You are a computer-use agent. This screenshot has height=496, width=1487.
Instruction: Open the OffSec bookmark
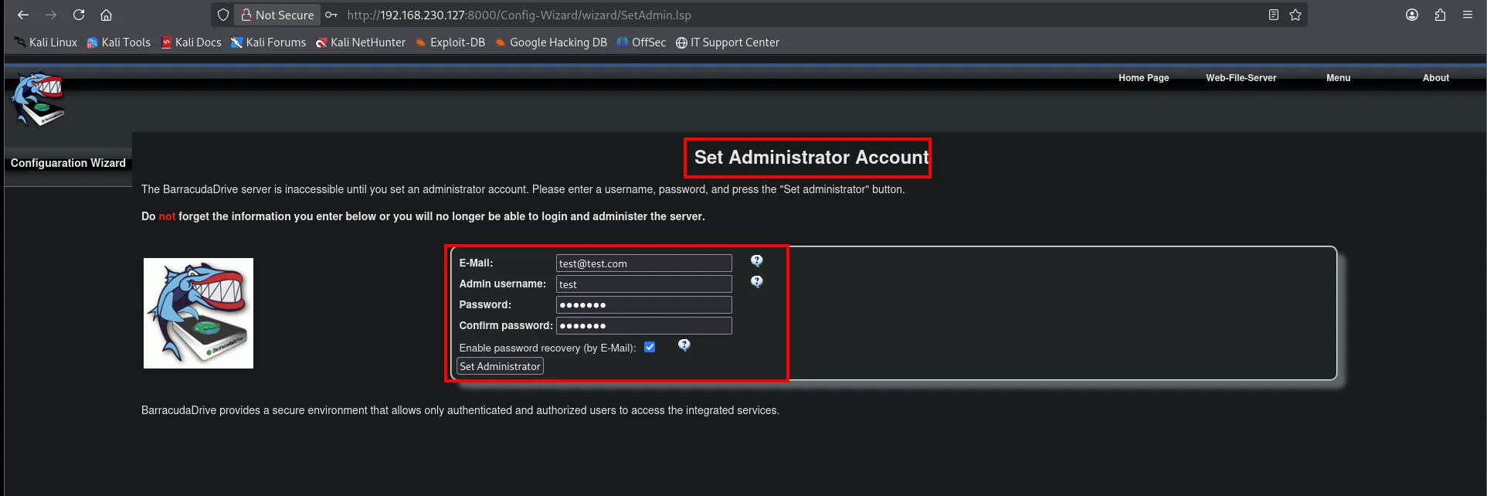641,42
